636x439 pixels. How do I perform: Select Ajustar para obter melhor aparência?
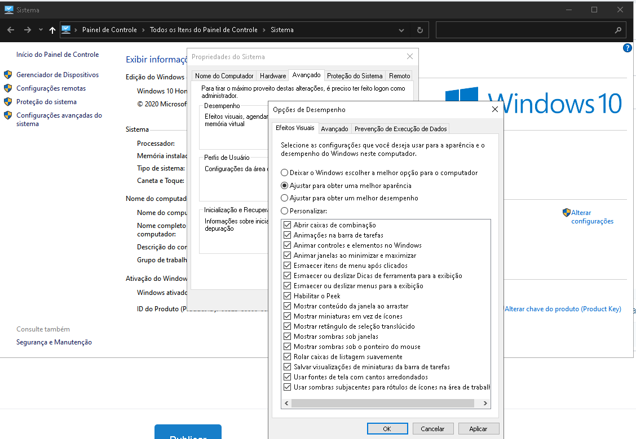(x=346, y=186)
